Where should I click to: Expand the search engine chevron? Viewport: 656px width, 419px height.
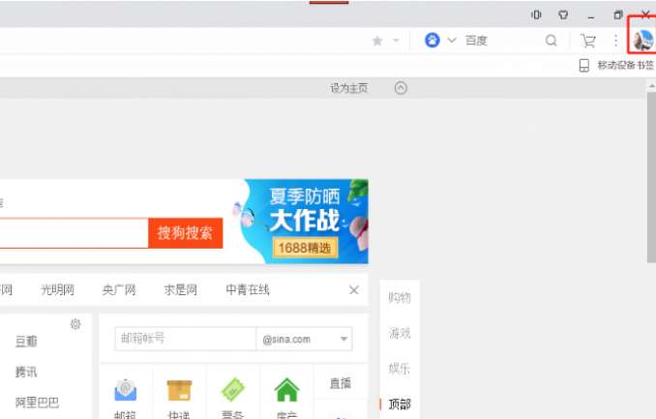[452, 41]
